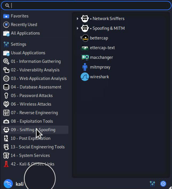The height and width of the screenshot is (189, 172).
Task: Expand the Network Sniffers submenu arrow
Action: pyautogui.click(x=77, y=19)
